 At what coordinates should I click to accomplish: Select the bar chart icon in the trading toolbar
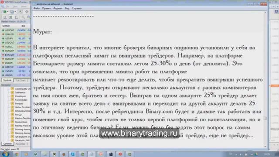point(5,17)
